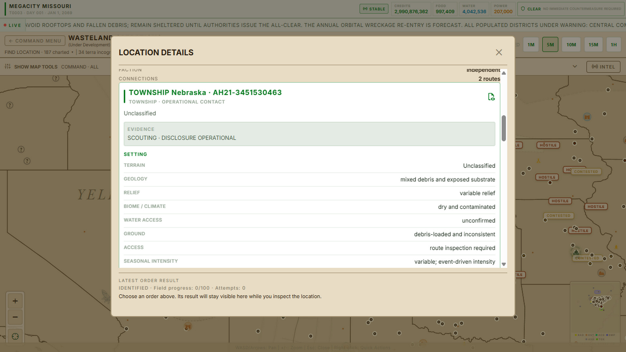Click the FIND LOCATION link

point(22,52)
